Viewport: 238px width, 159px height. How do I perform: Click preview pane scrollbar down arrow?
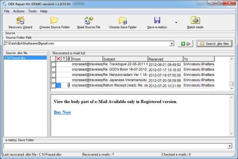[x=232, y=133]
